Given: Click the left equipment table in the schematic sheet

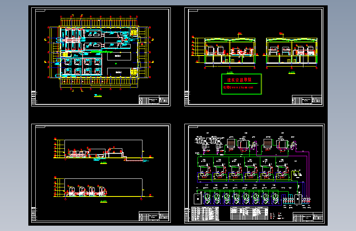Looking at the screenshot, I should pyautogui.click(x=205, y=213).
